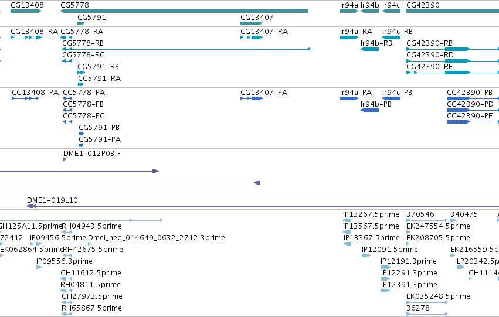The height and width of the screenshot is (317, 499).
Task: Click the DME1-019L10 feature label
Action: [52, 200]
